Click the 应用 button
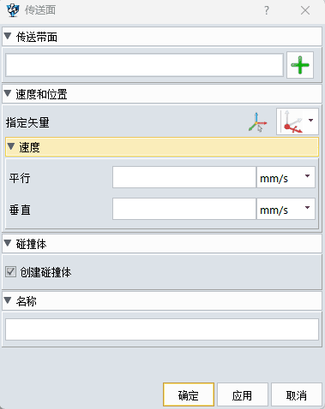 tap(243, 394)
